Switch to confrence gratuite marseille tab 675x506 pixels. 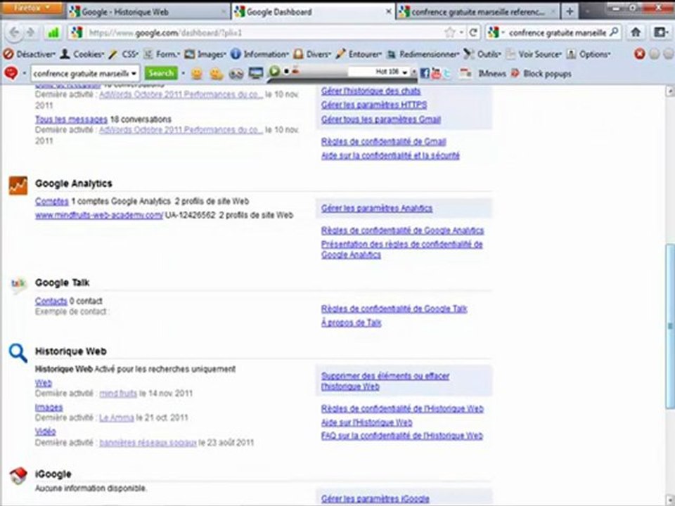pos(479,12)
